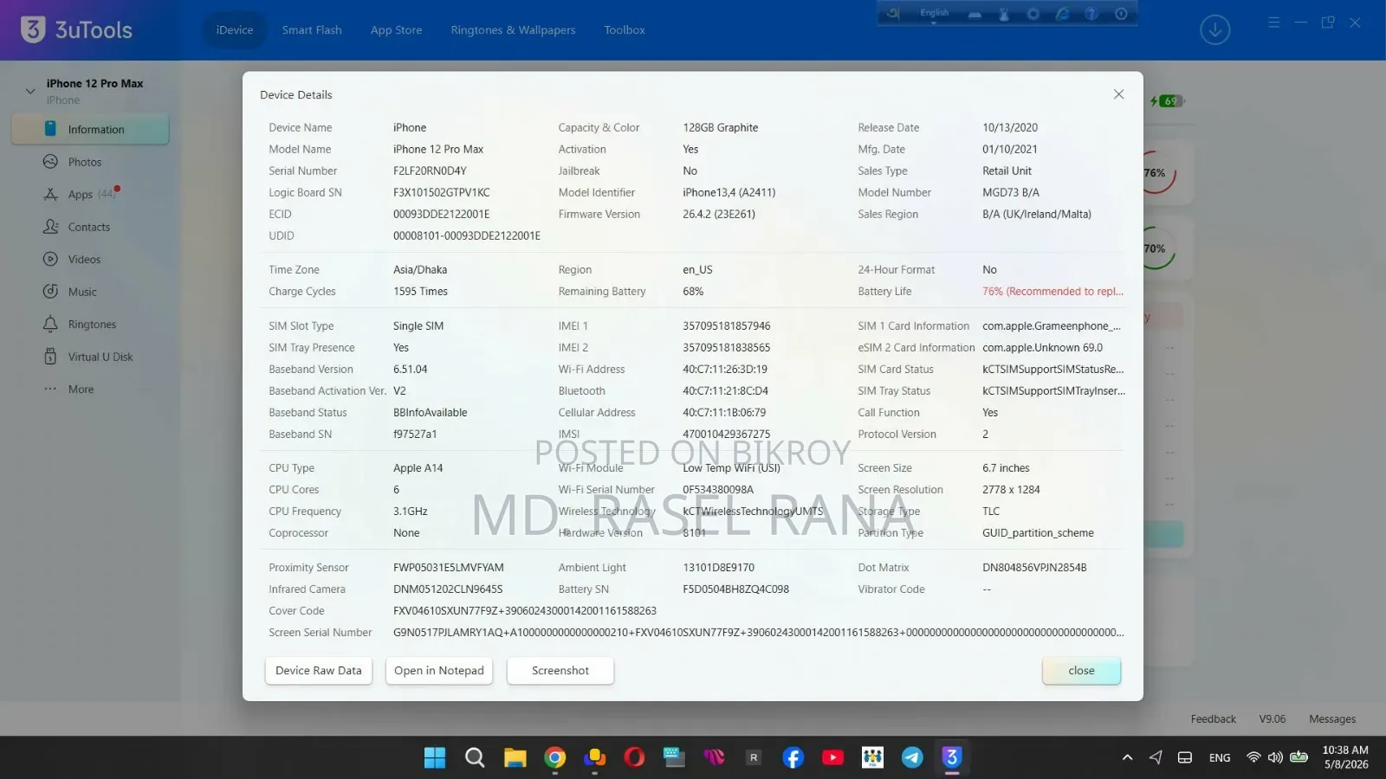Show hidden system tray icons
Screen dimensions: 1386x779
point(1127,757)
